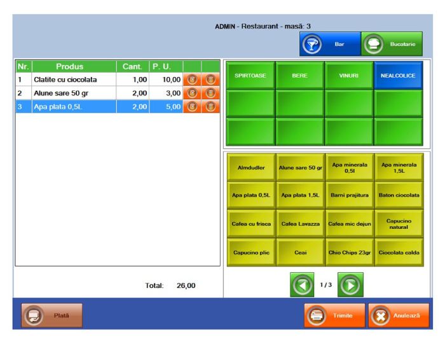Select the SPIRTOASE category
The height and width of the screenshot is (344, 445).
250,75
